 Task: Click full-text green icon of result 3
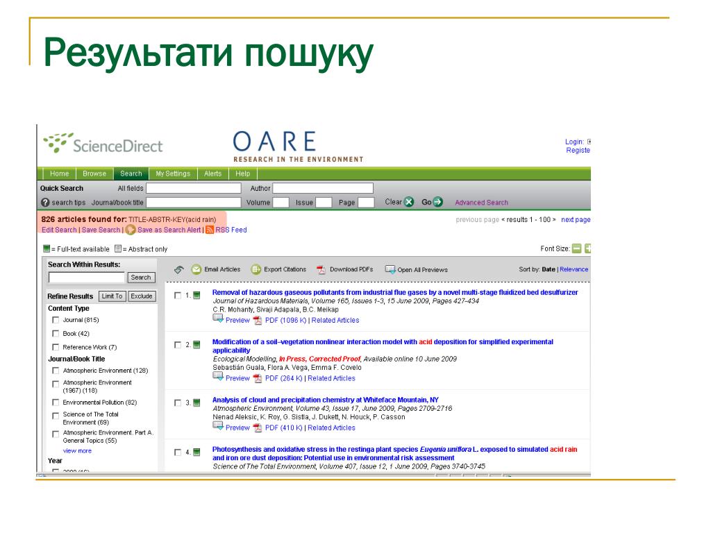pyautogui.click(x=196, y=403)
